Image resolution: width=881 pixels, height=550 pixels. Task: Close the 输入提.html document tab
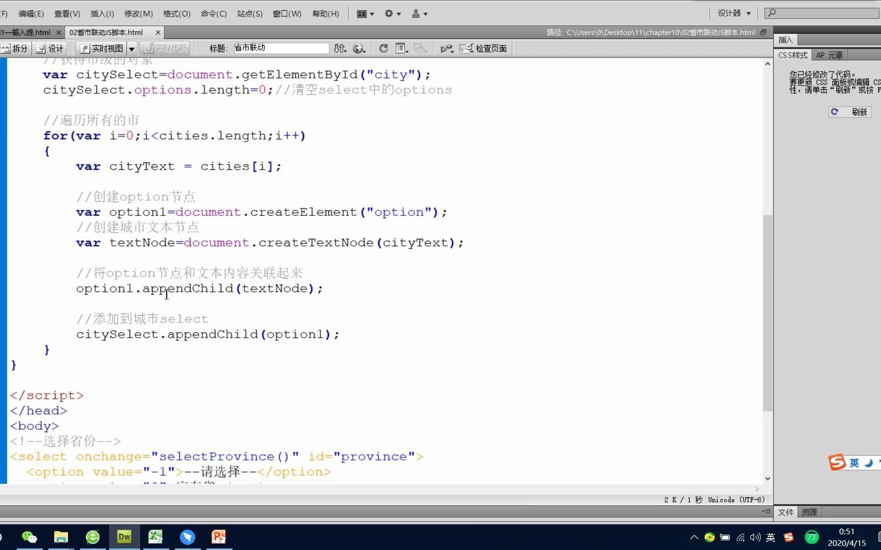point(58,33)
